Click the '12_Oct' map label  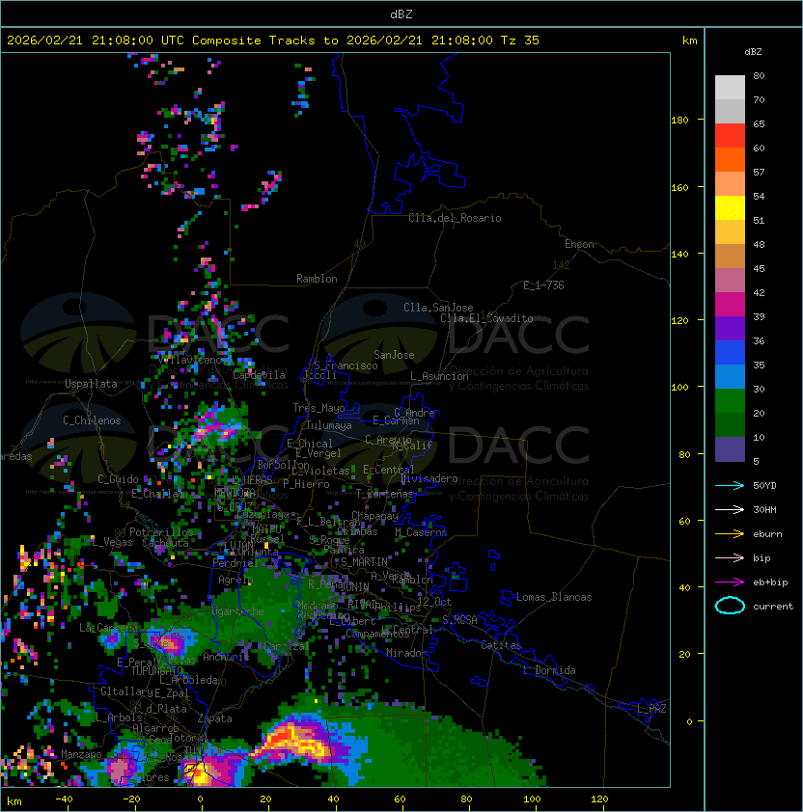[434, 602]
